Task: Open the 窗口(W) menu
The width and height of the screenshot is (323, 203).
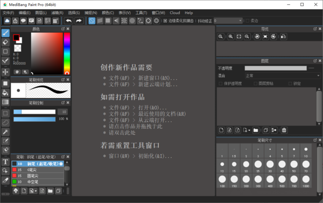Action: [x=158, y=13]
